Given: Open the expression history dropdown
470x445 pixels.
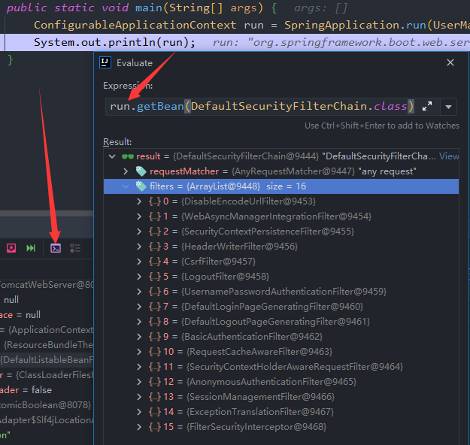Looking at the screenshot, I should tap(448, 106).
